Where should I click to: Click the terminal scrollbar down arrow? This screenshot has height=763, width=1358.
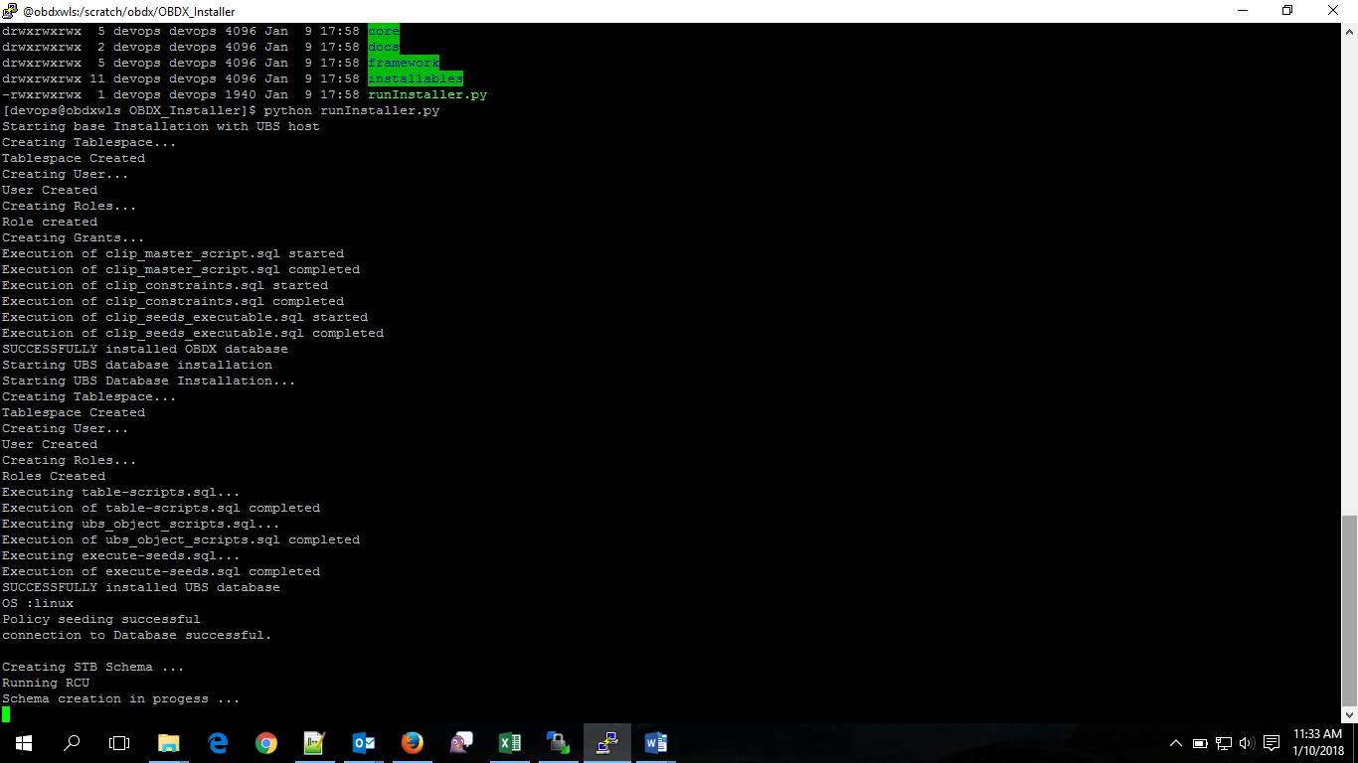1349,714
